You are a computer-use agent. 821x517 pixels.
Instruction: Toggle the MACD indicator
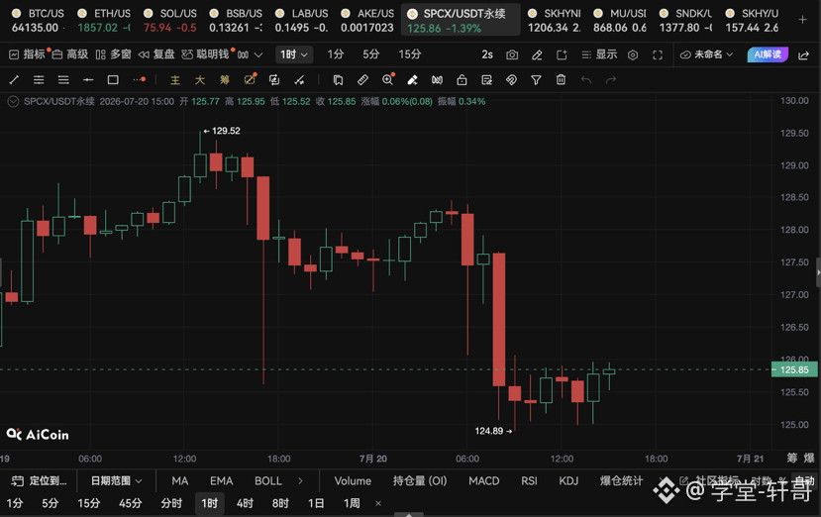tap(484, 481)
